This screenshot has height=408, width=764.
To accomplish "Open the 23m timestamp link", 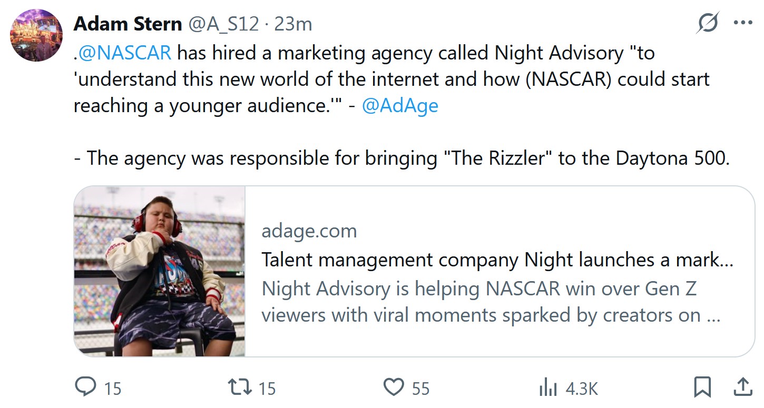I will point(293,24).
